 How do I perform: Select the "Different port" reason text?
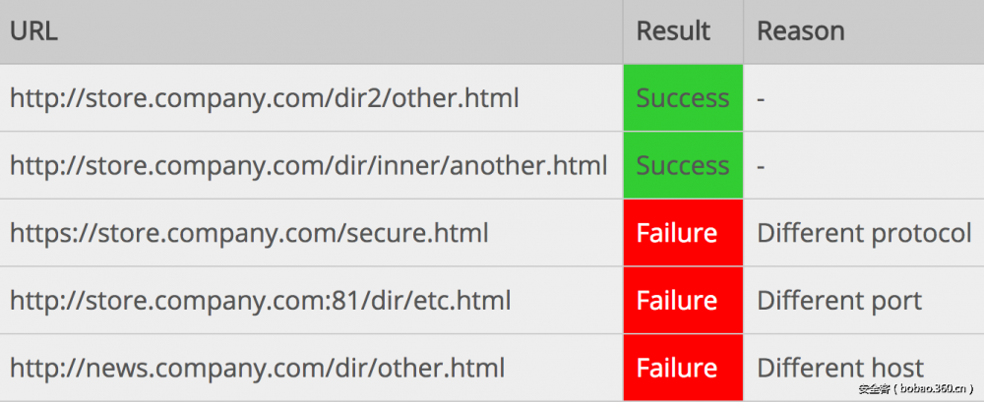click(x=839, y=300)
